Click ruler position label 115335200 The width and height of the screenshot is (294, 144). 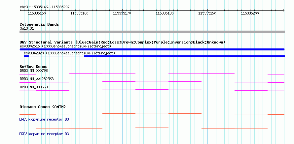[250, 13]
